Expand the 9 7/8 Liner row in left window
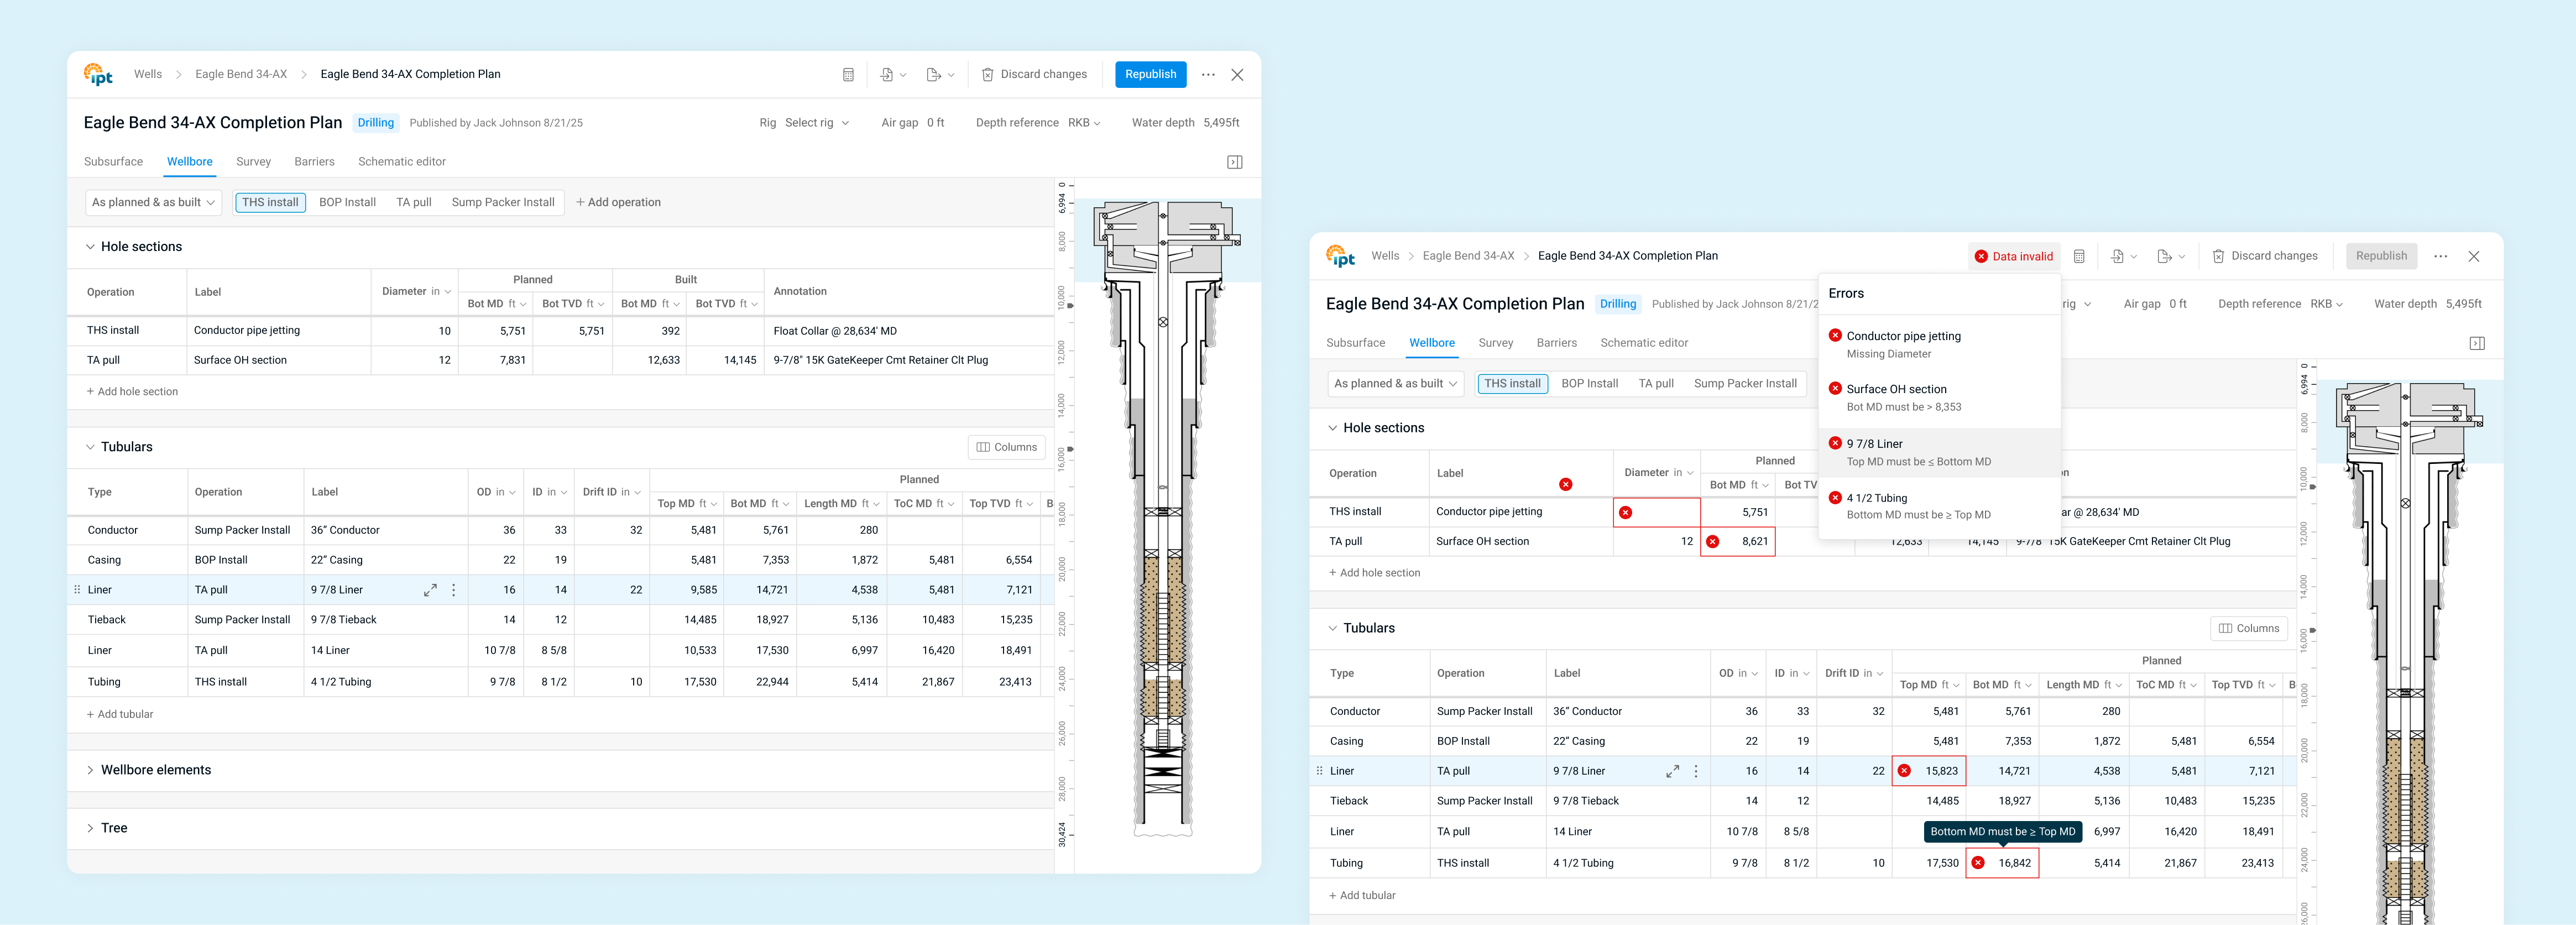 [x=430, y=590]
